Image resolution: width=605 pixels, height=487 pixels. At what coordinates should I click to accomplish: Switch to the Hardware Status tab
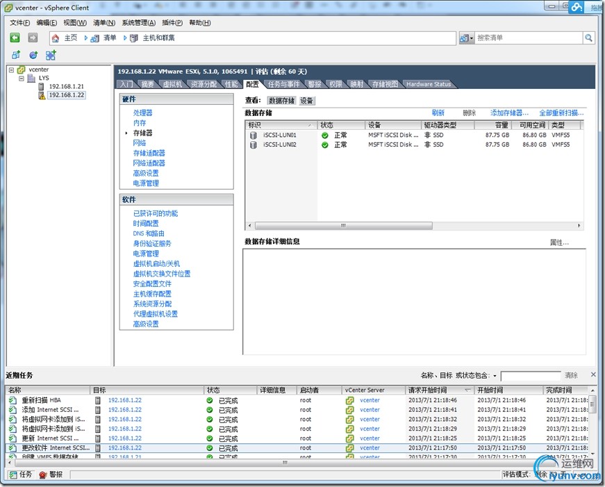(429, 84)
